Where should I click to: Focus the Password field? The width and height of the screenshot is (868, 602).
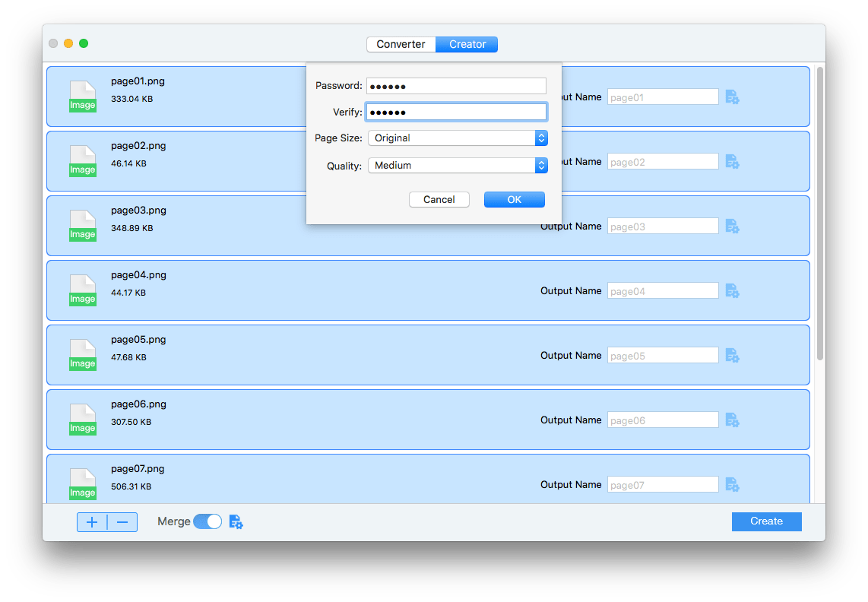tap(456, 86)
